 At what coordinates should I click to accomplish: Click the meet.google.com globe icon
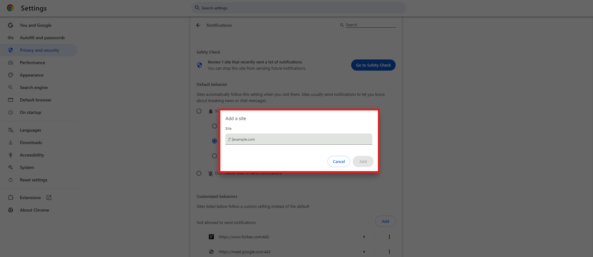(x=211, y=252)
